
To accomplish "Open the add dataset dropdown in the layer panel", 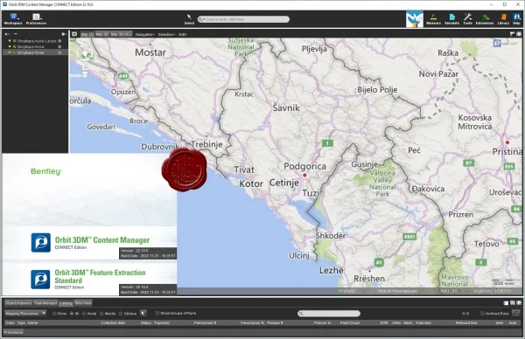I will (x=7, y=34).
